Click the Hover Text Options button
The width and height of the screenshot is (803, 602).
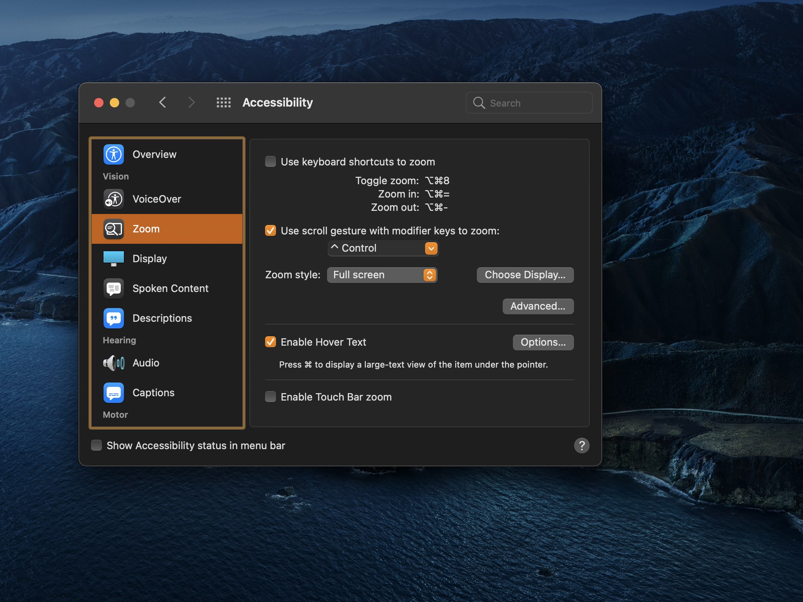543,341
